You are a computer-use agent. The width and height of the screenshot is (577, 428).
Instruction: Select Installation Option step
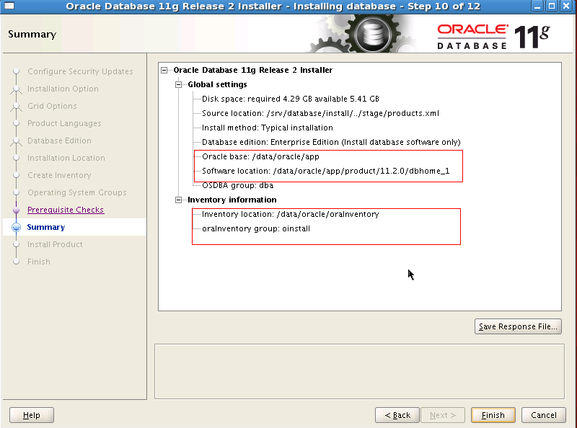(x=63, y=89)
